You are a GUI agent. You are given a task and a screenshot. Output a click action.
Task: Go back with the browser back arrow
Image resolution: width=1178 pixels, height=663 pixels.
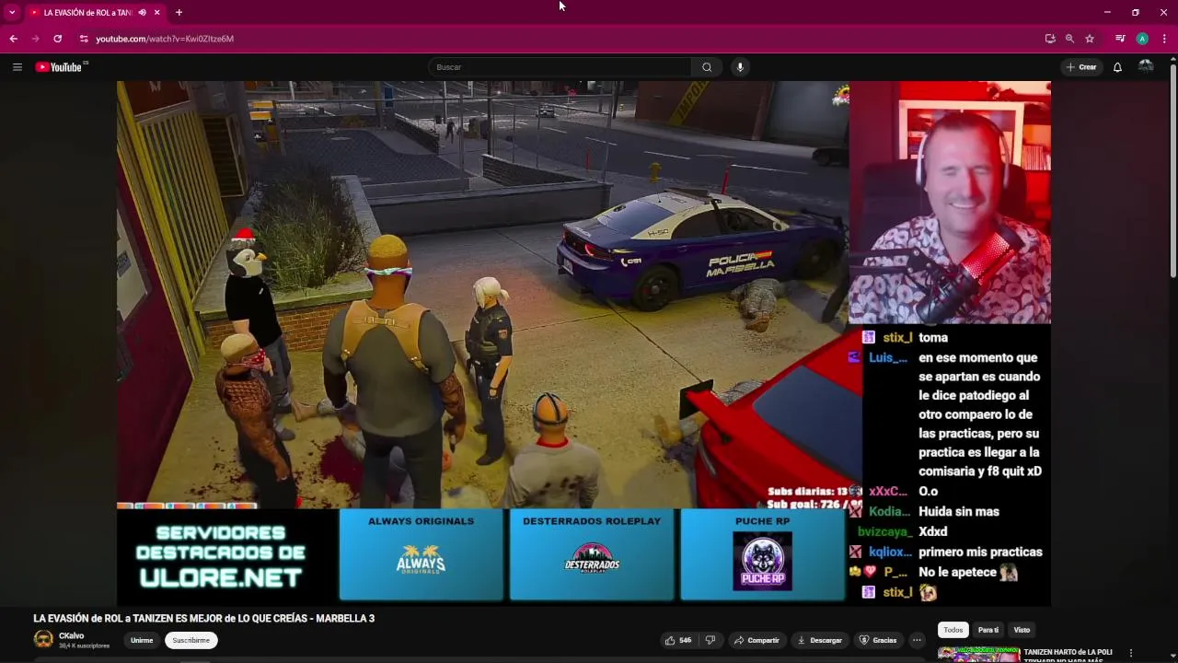[13, 39]
